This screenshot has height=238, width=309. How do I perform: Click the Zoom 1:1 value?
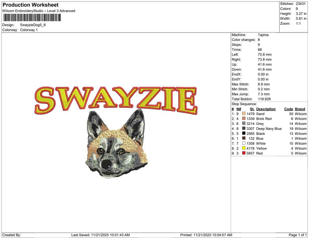[299, 23]
